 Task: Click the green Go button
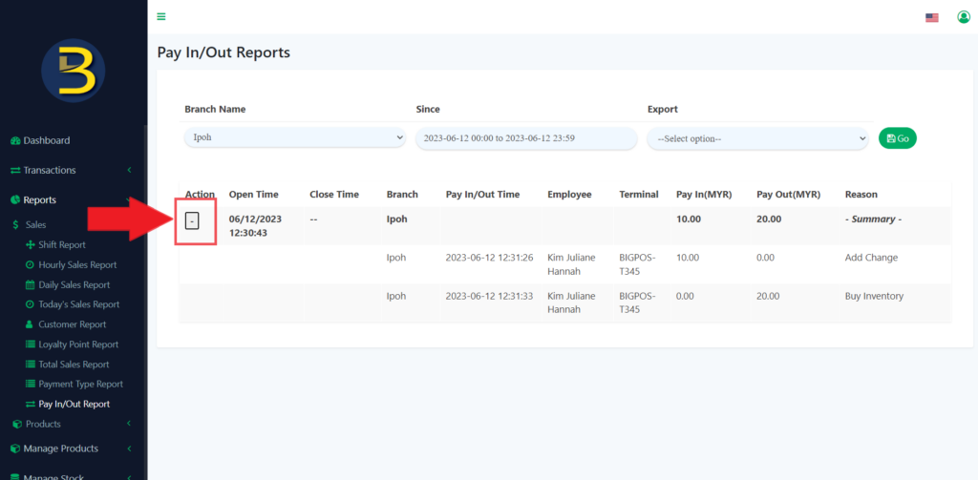pyautogui.click(x=897, y=138)
